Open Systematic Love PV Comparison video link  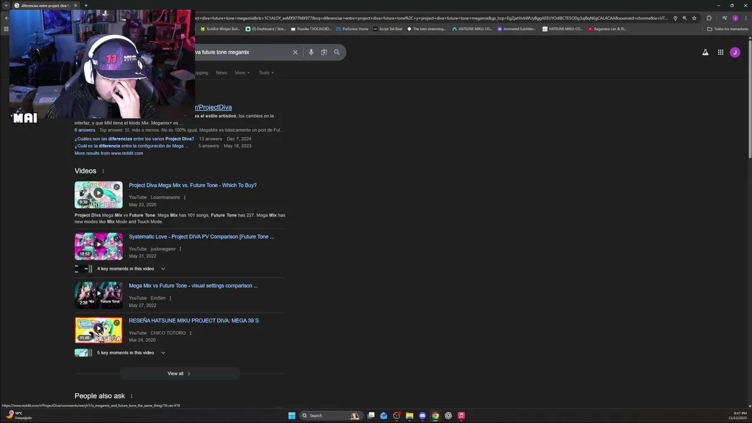[x=202, y=237]
